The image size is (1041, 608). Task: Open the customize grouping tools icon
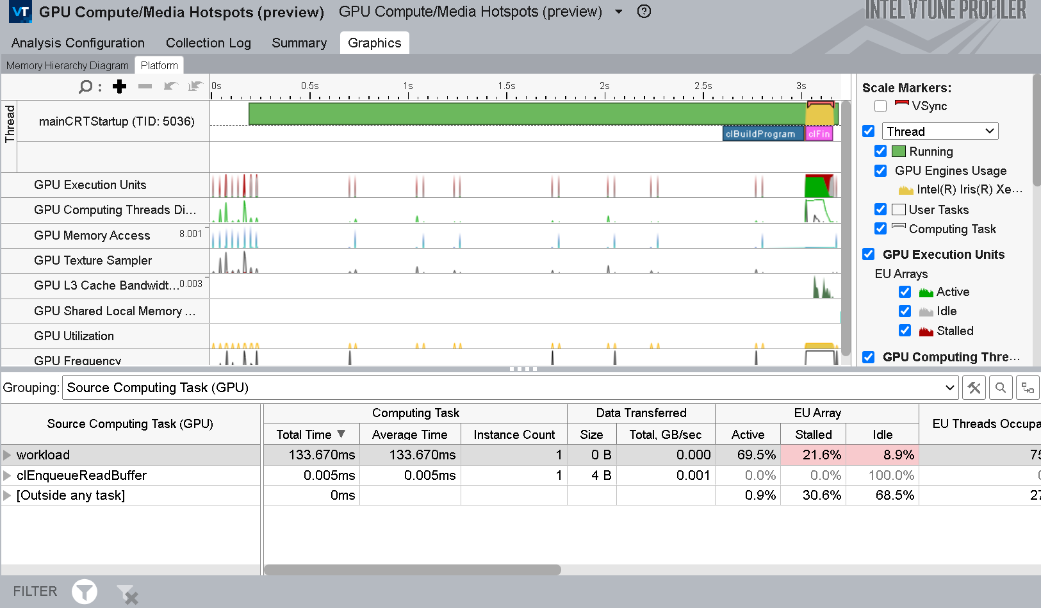tap(974, 388)
